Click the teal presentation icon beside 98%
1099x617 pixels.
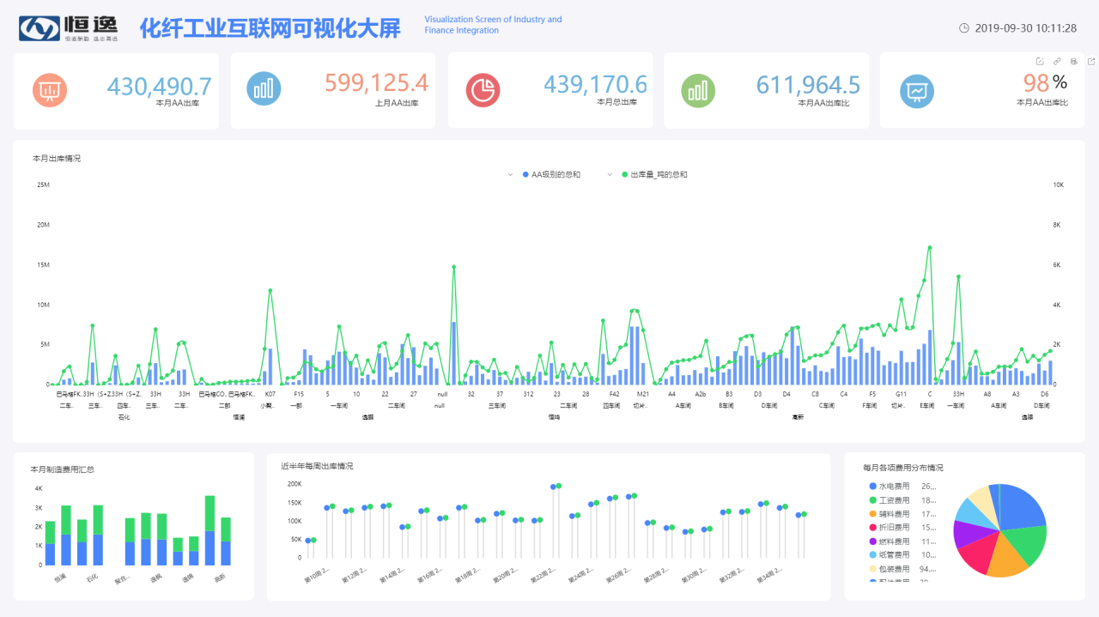tap(916, 89)
